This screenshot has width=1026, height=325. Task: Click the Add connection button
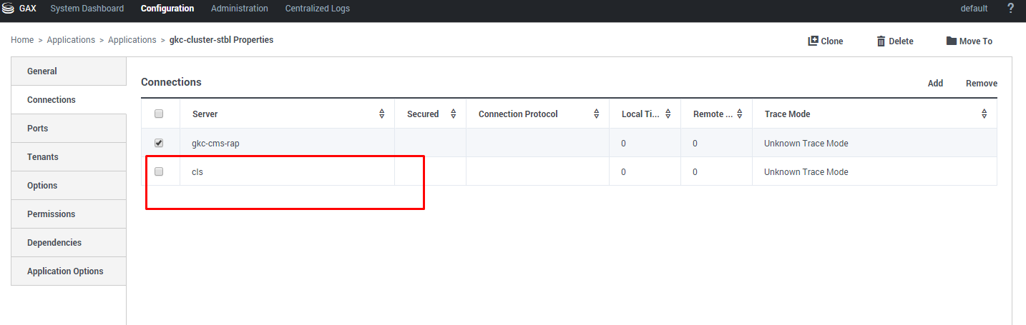[x=935, y=84]
